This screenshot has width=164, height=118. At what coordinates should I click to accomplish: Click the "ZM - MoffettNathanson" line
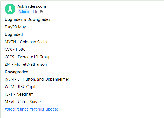coord(26,64)
